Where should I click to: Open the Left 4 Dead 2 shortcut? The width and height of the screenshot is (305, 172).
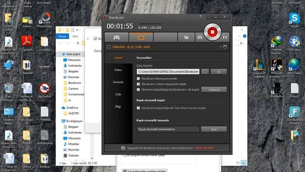click(295, 67)
